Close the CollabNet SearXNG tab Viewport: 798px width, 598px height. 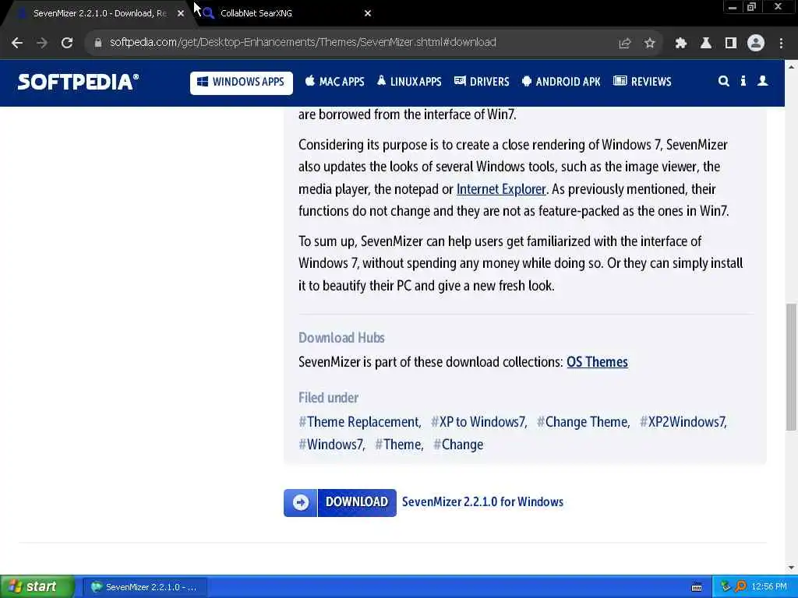point(368,13)
